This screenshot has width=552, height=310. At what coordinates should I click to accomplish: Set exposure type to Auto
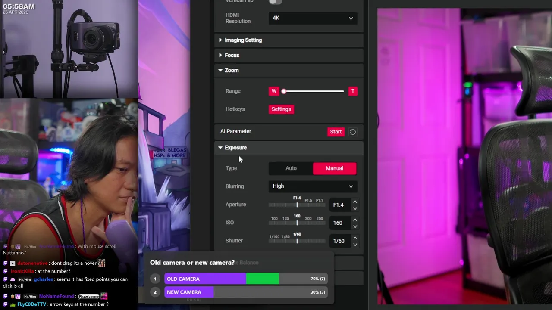[291, 168]
